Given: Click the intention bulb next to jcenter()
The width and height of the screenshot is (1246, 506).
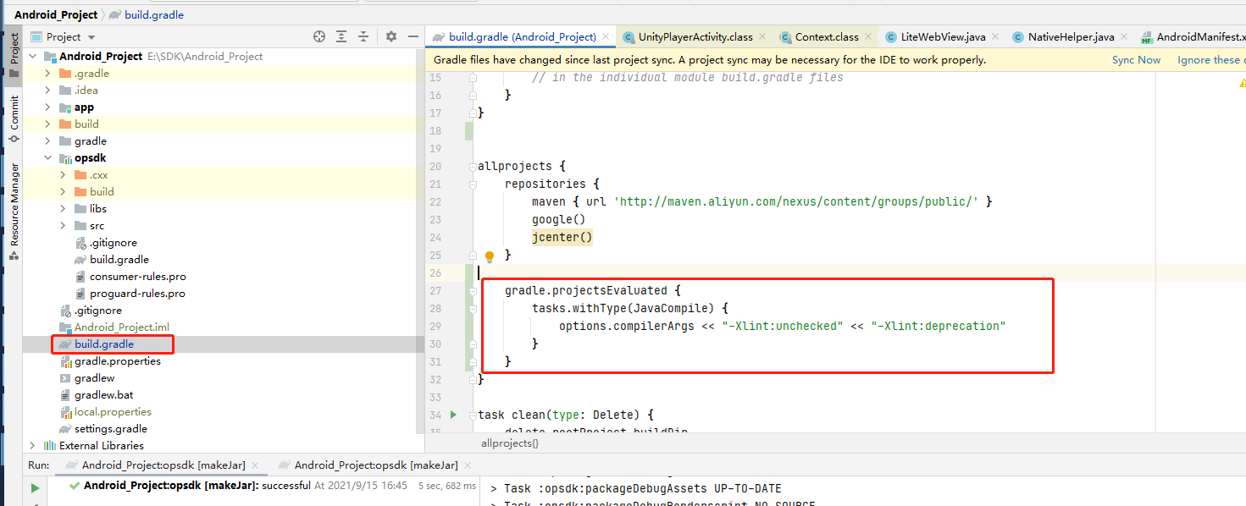Looking at the screenshot, I should tap(490, 255).
